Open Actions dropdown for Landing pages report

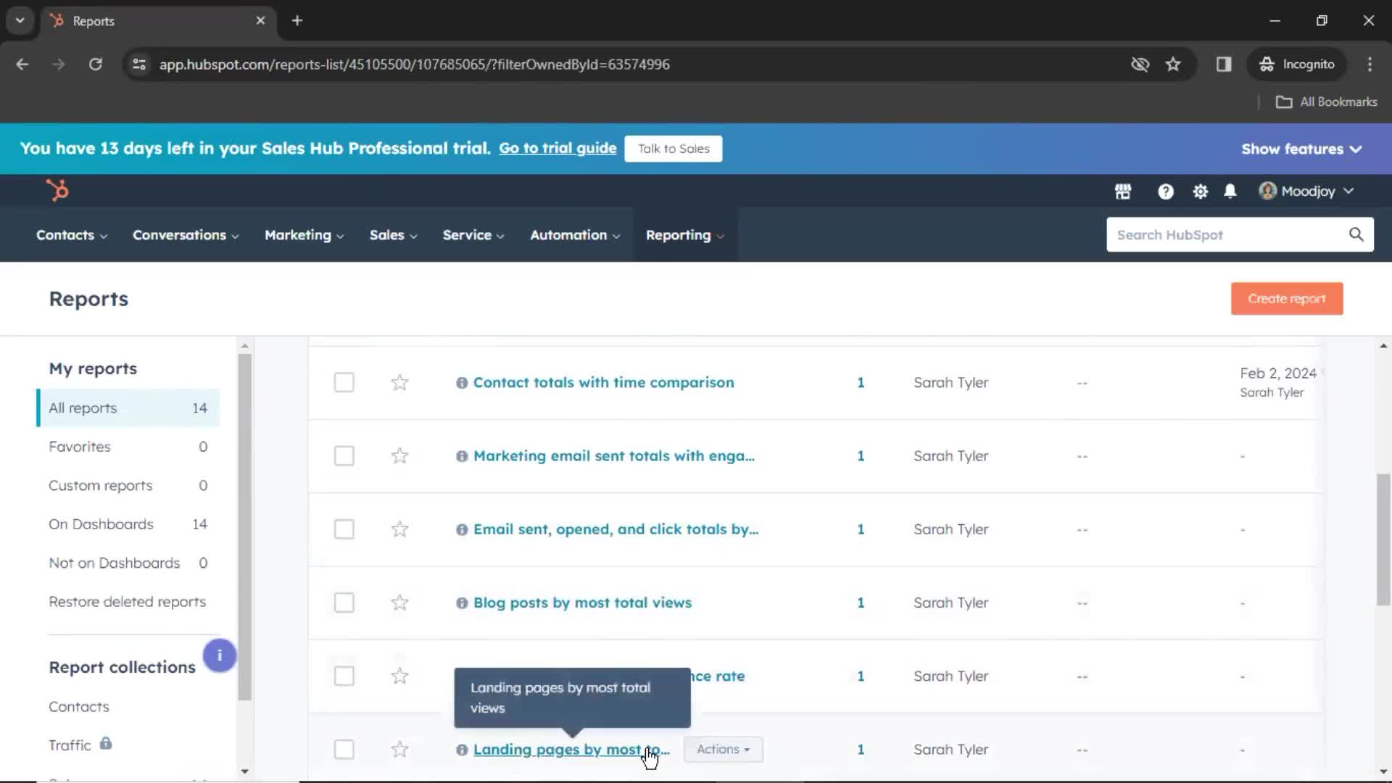coord(723,749)
